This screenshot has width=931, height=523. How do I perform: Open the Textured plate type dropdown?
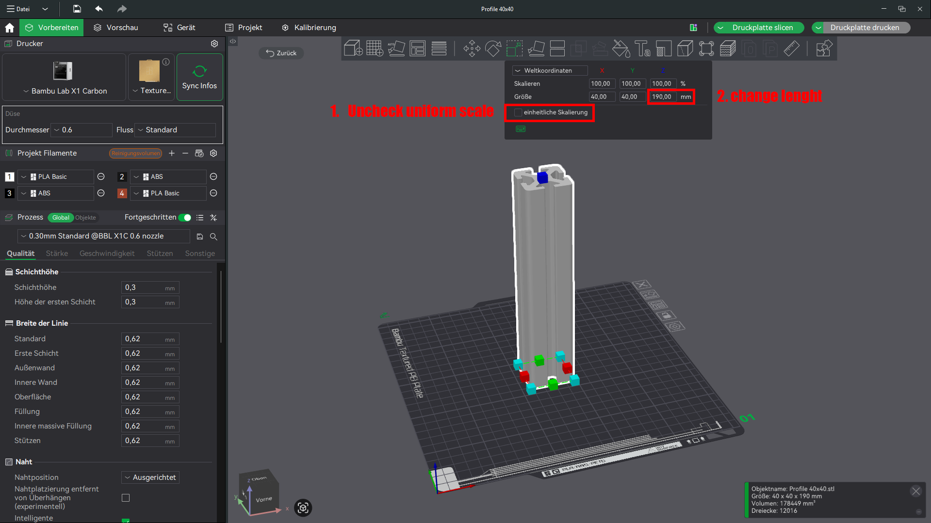152,91
